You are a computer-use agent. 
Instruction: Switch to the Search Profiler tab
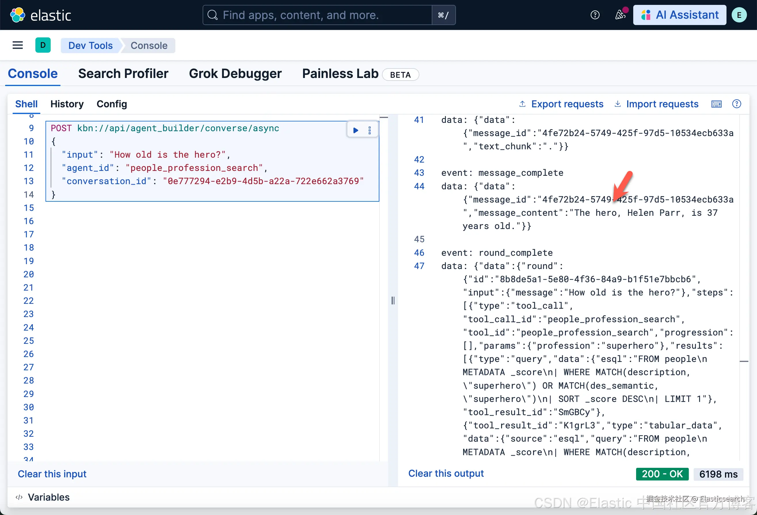[x=123, y=74]
